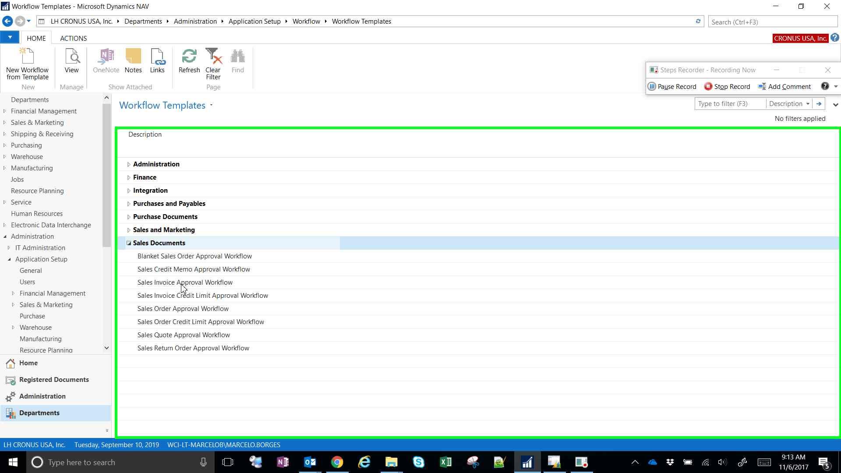Click New Workflow from Template icon
Viewport: 841px width, 473px height.
[x=27, y=64]
